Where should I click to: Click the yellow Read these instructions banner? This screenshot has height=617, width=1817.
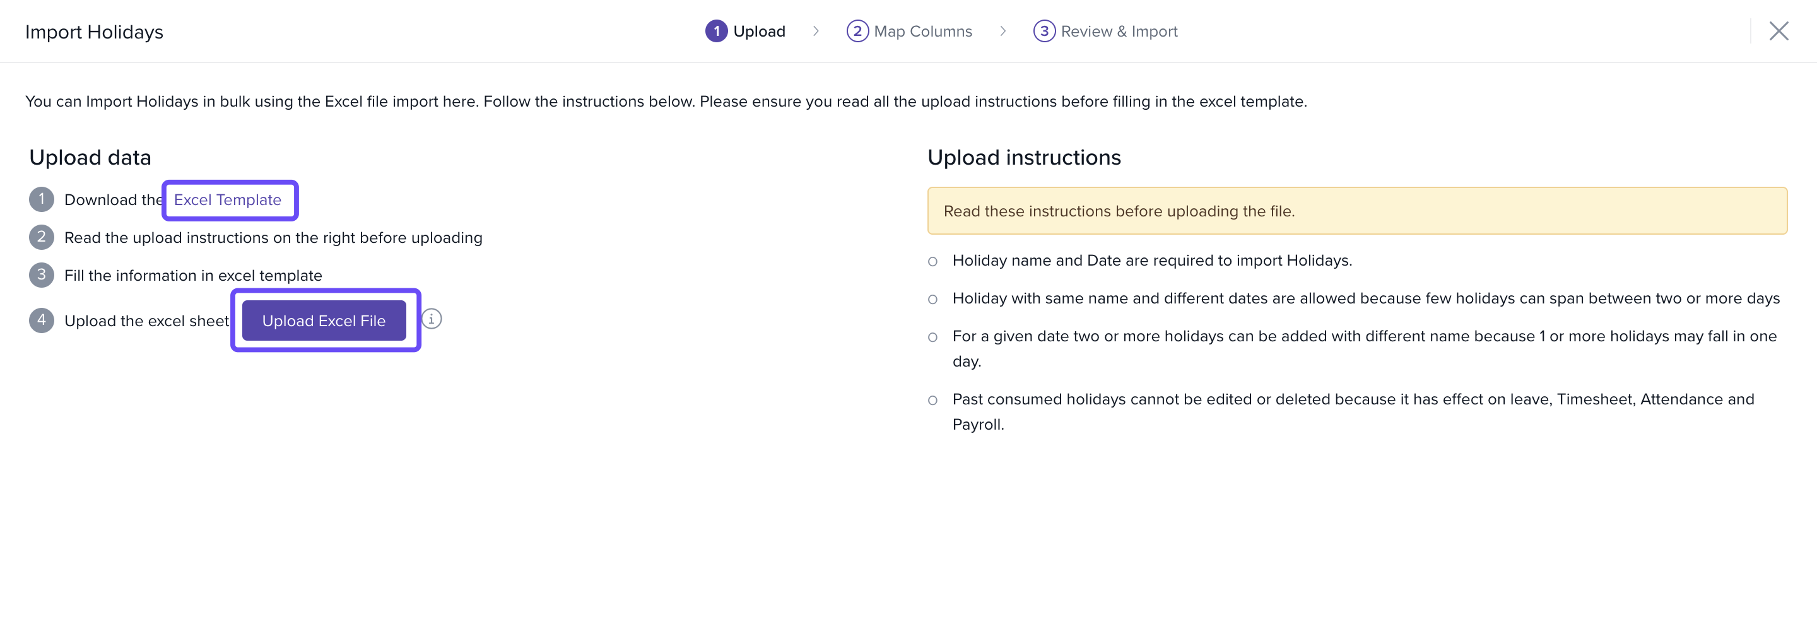1356,211
